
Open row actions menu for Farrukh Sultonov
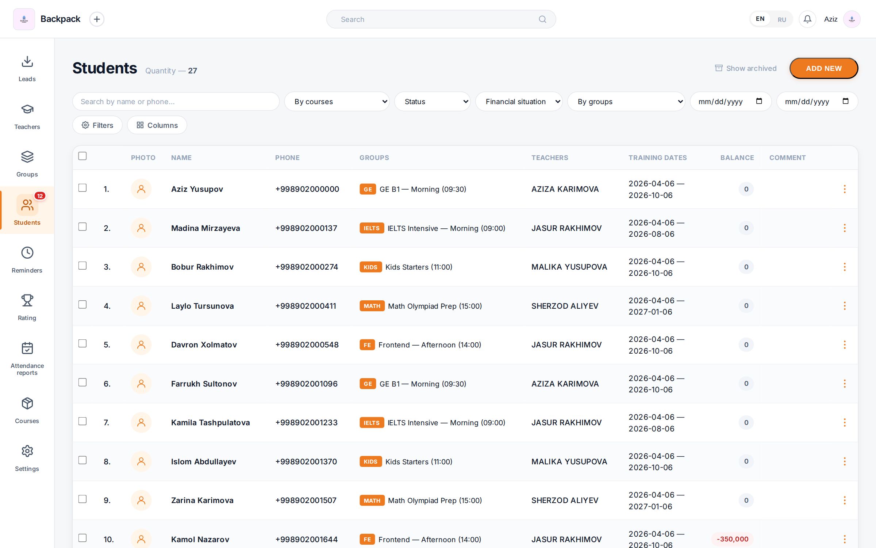pyautogui.click(x=845, y=384)
